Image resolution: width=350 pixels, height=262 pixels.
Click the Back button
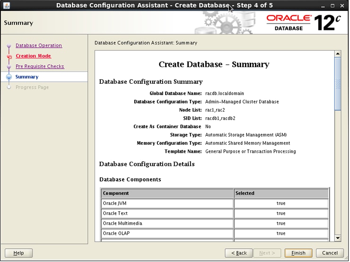238,253
